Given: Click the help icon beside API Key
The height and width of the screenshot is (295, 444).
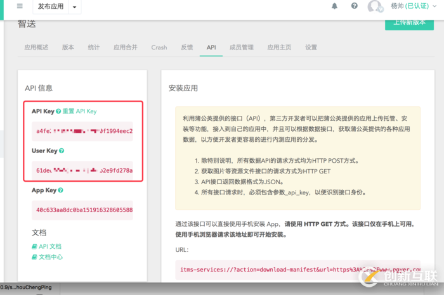Looking at the screenshot, I should point(58,111).
